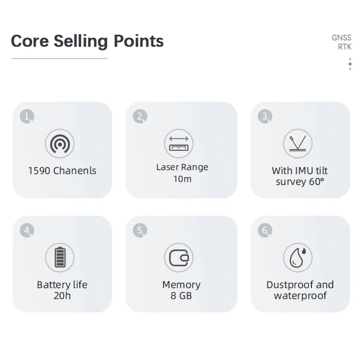Jump to the top pagination dot
Viewport: 363px width, 363px height.
point(350,59)
